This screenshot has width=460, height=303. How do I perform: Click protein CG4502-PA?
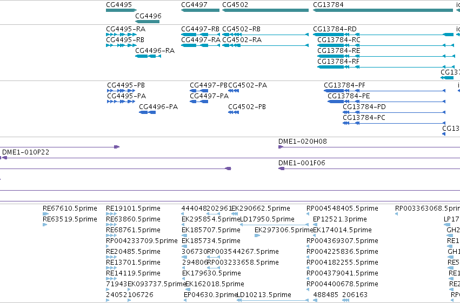(x=234, y=91)
